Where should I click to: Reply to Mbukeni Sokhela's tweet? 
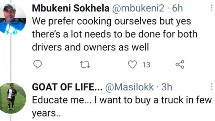click(37, 64)
